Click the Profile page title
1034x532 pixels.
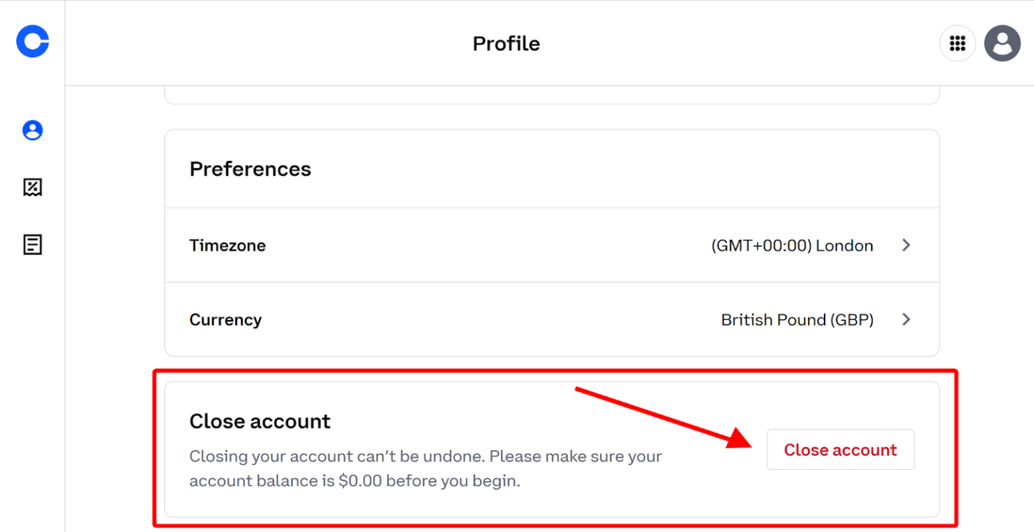tap(506, 43)
